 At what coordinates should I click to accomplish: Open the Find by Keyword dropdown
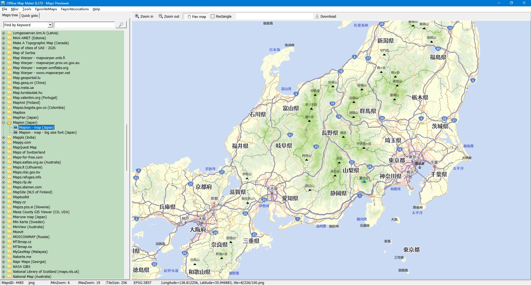[x=50, y=25]
